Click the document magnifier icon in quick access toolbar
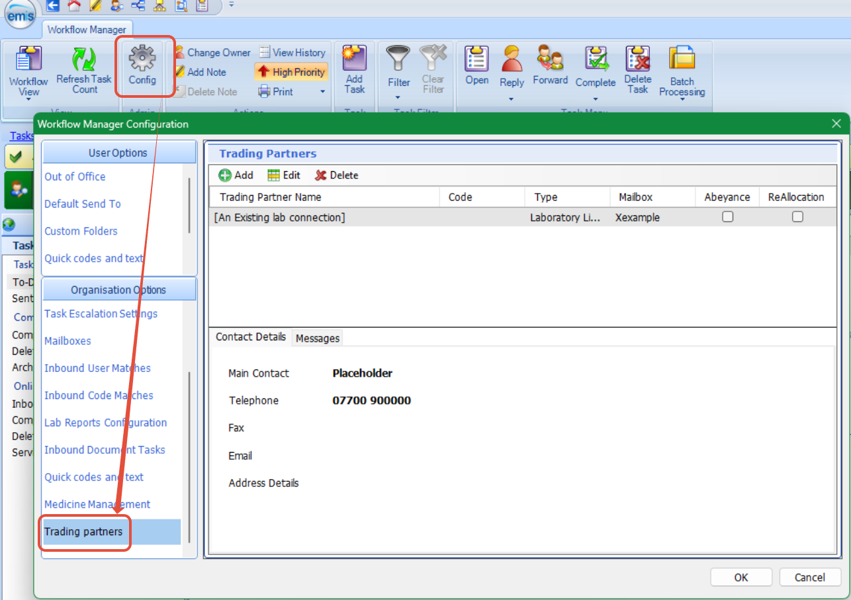This screenshot has height=600, width=851. [180, 6]
